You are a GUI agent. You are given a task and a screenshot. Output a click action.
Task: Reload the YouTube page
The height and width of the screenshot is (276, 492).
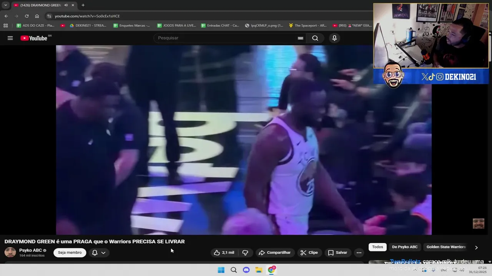click(x=27, y=16)
